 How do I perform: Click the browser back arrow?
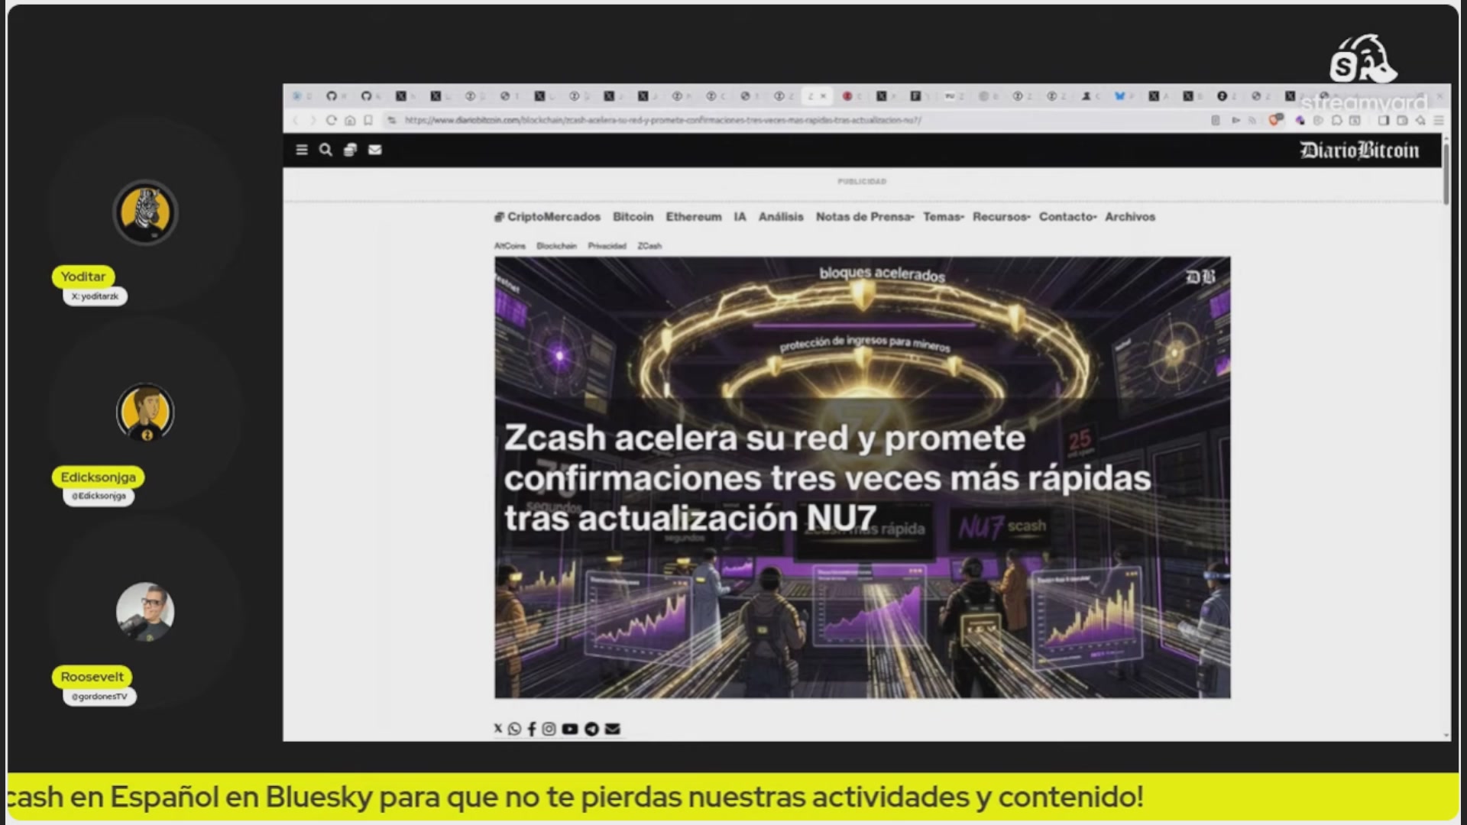pos(296,120)
